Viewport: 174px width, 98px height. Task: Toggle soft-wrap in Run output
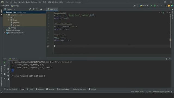coord(8,69)
